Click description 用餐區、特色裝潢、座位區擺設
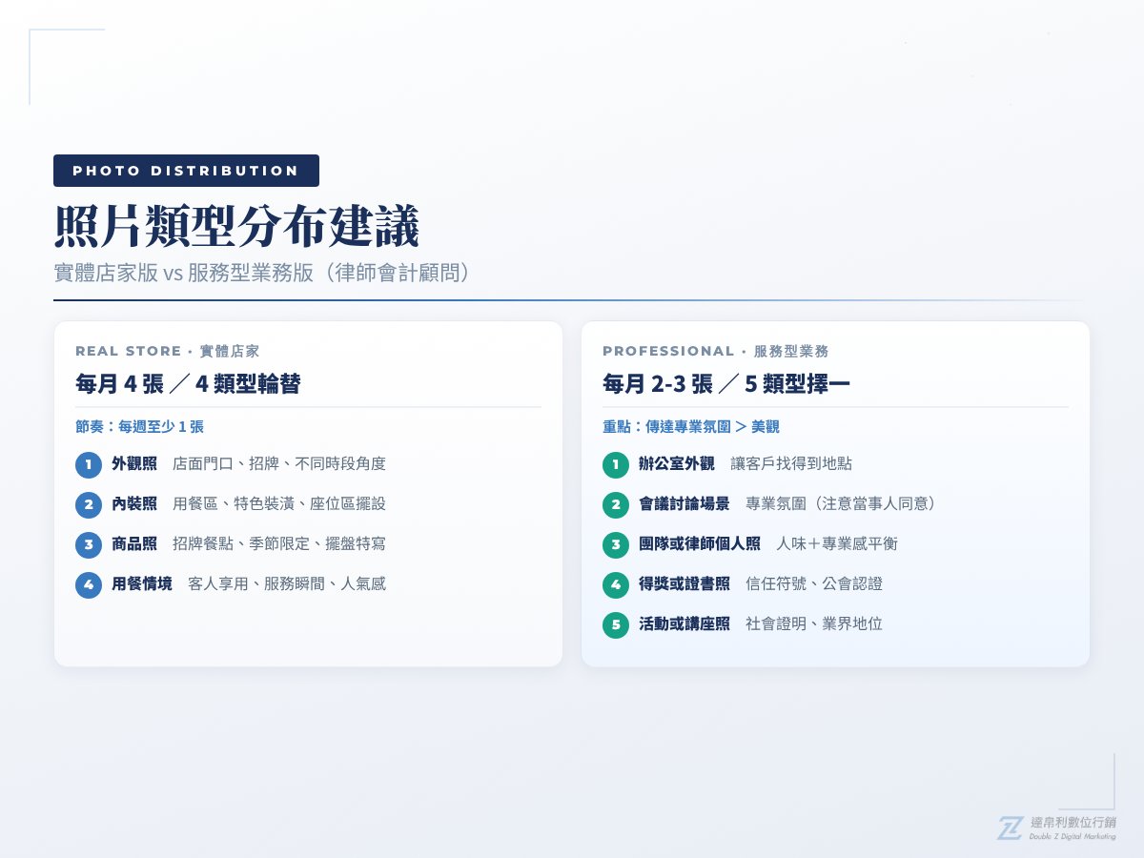 [279, 504]
